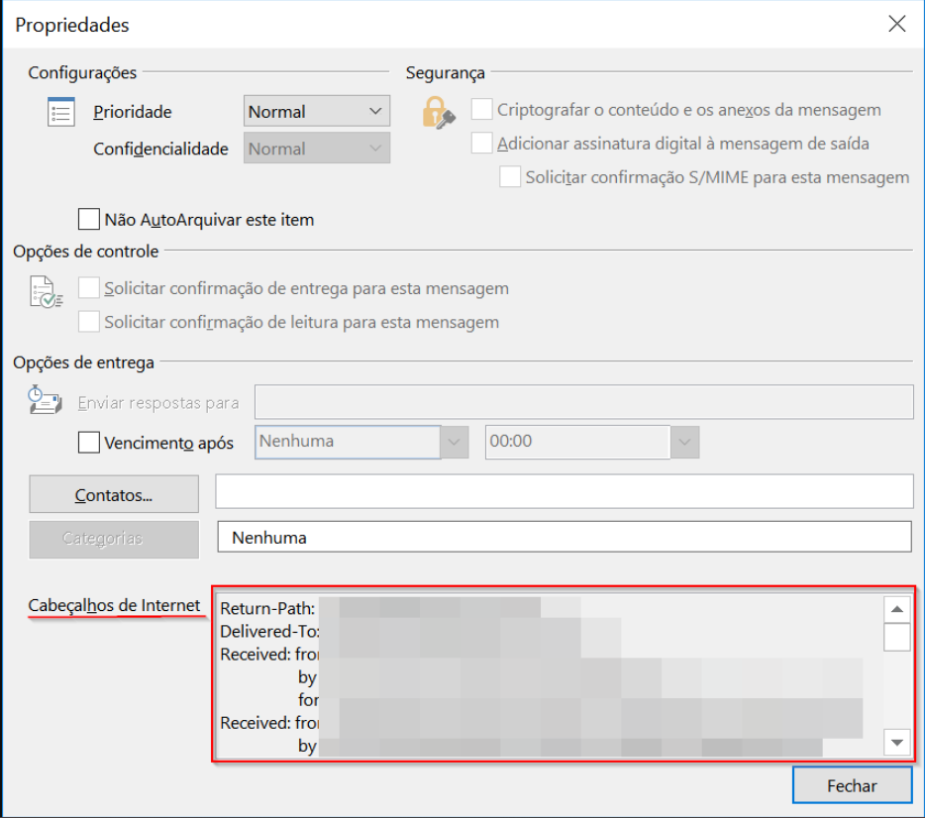The height and width of the screenshot is (818, 925).
Task: Check Solicitar confirmação de entrega checkbox
Action: [89, 288]
